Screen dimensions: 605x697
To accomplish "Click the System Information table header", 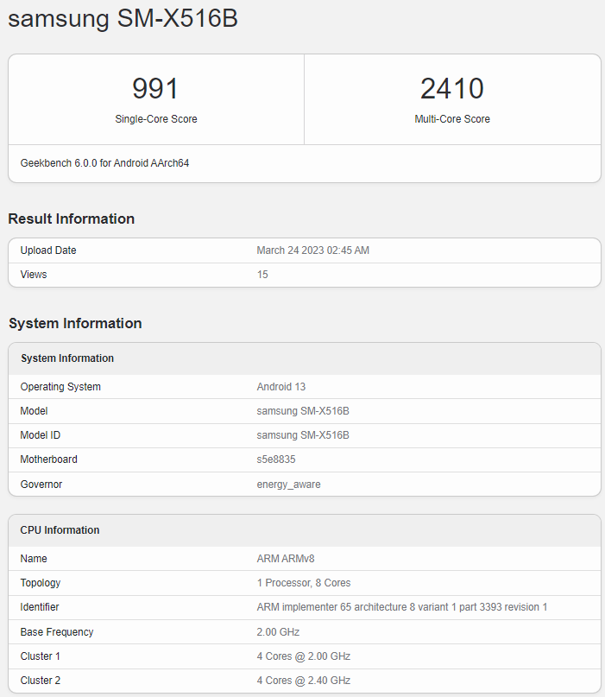I will pos(67,358).
